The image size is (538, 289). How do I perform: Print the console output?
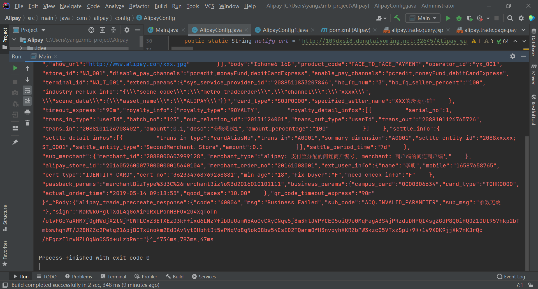click(27, 112)
